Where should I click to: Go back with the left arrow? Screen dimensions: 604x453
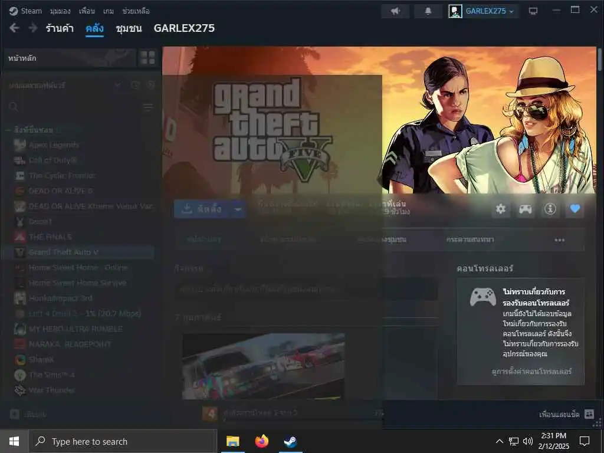[14, 28]
